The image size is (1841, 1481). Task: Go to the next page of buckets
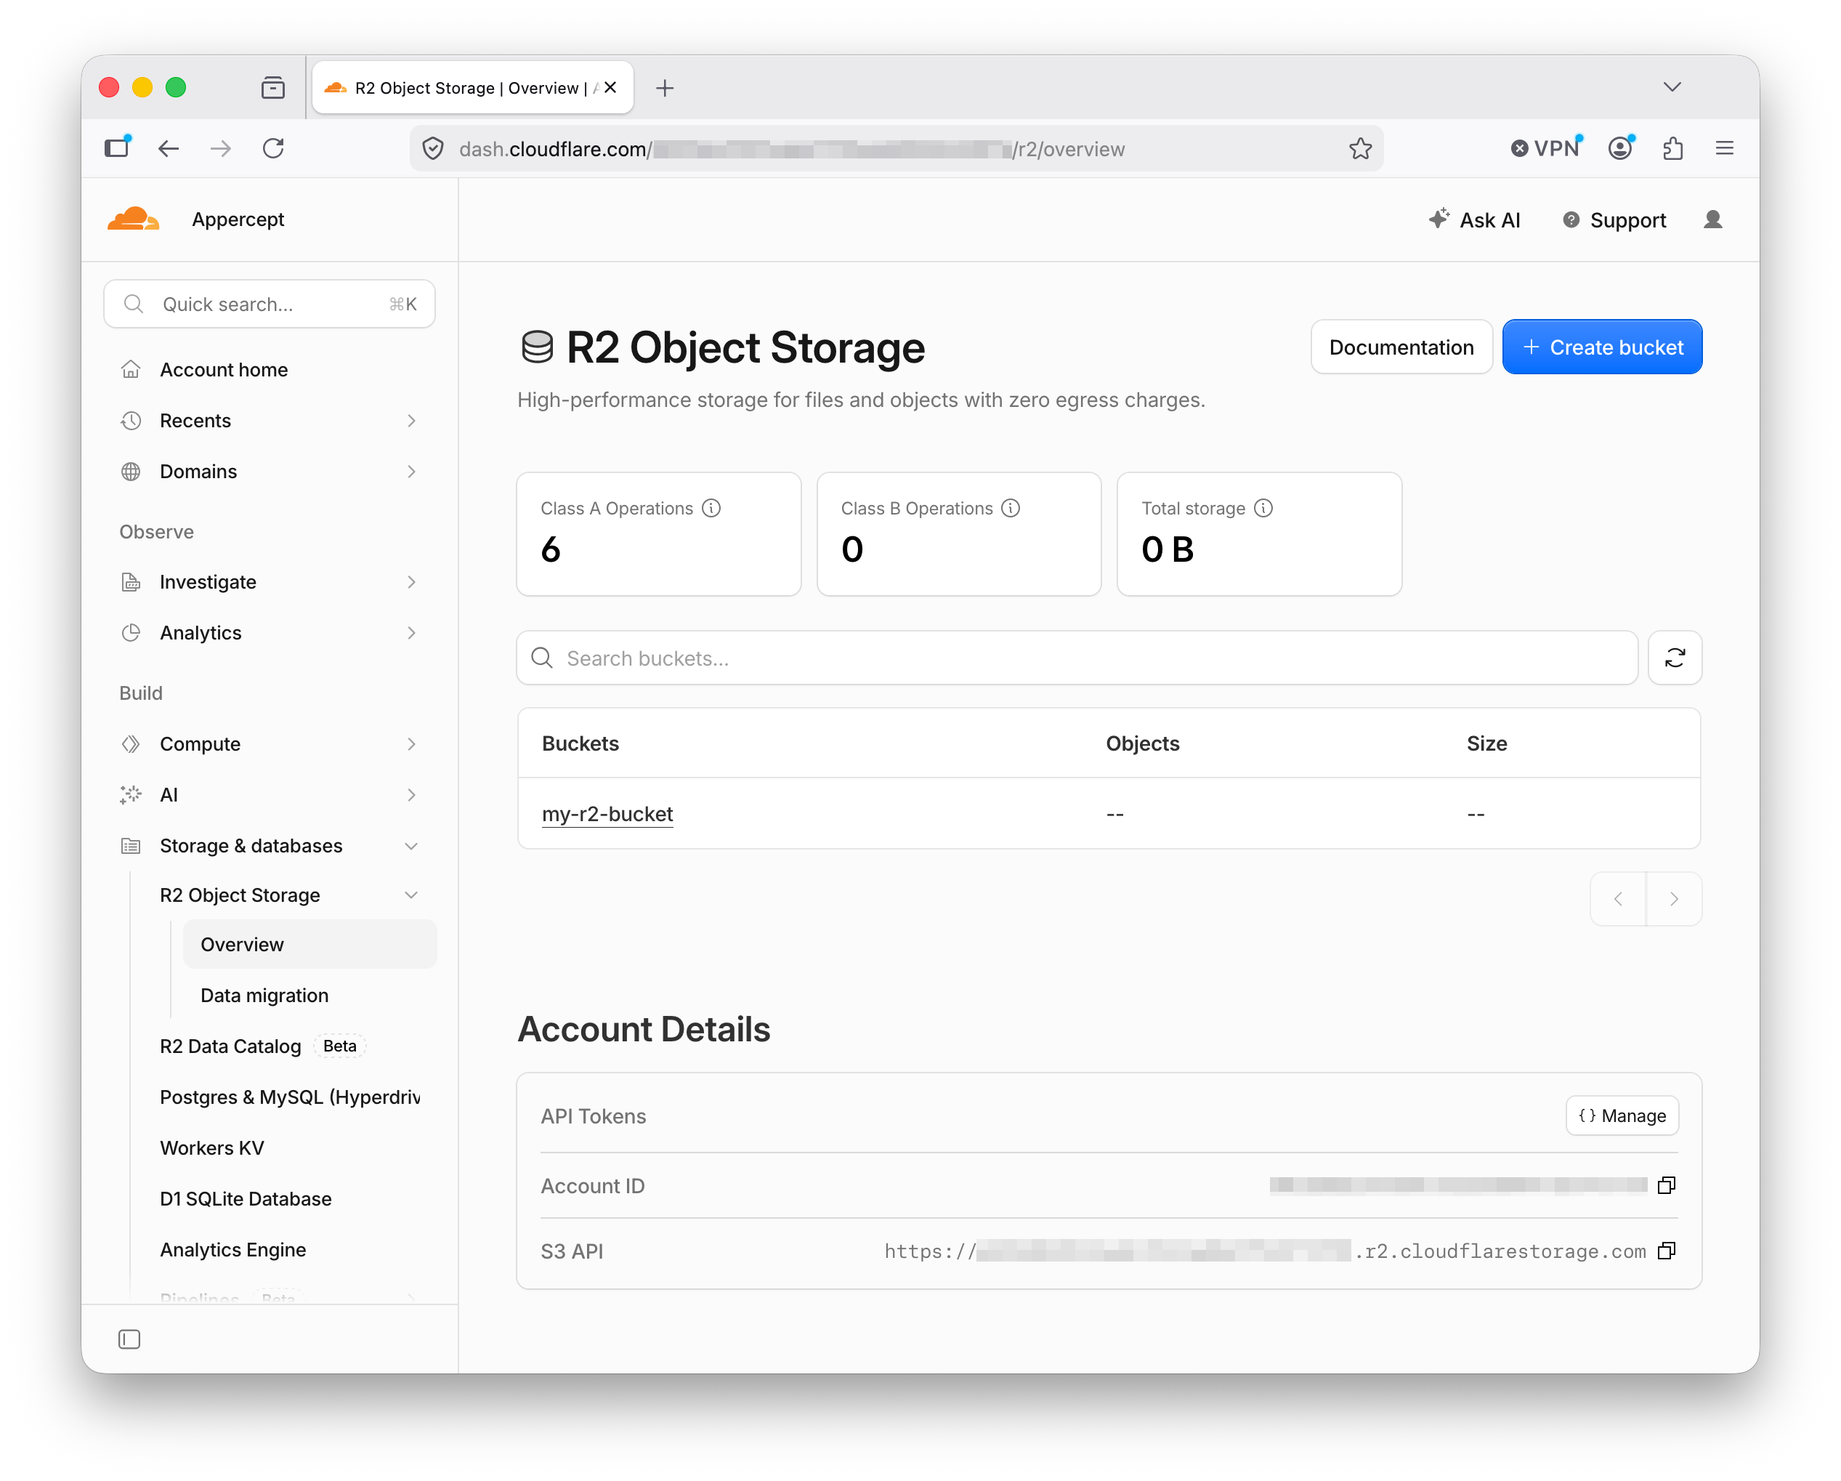tap(1675, 898)
